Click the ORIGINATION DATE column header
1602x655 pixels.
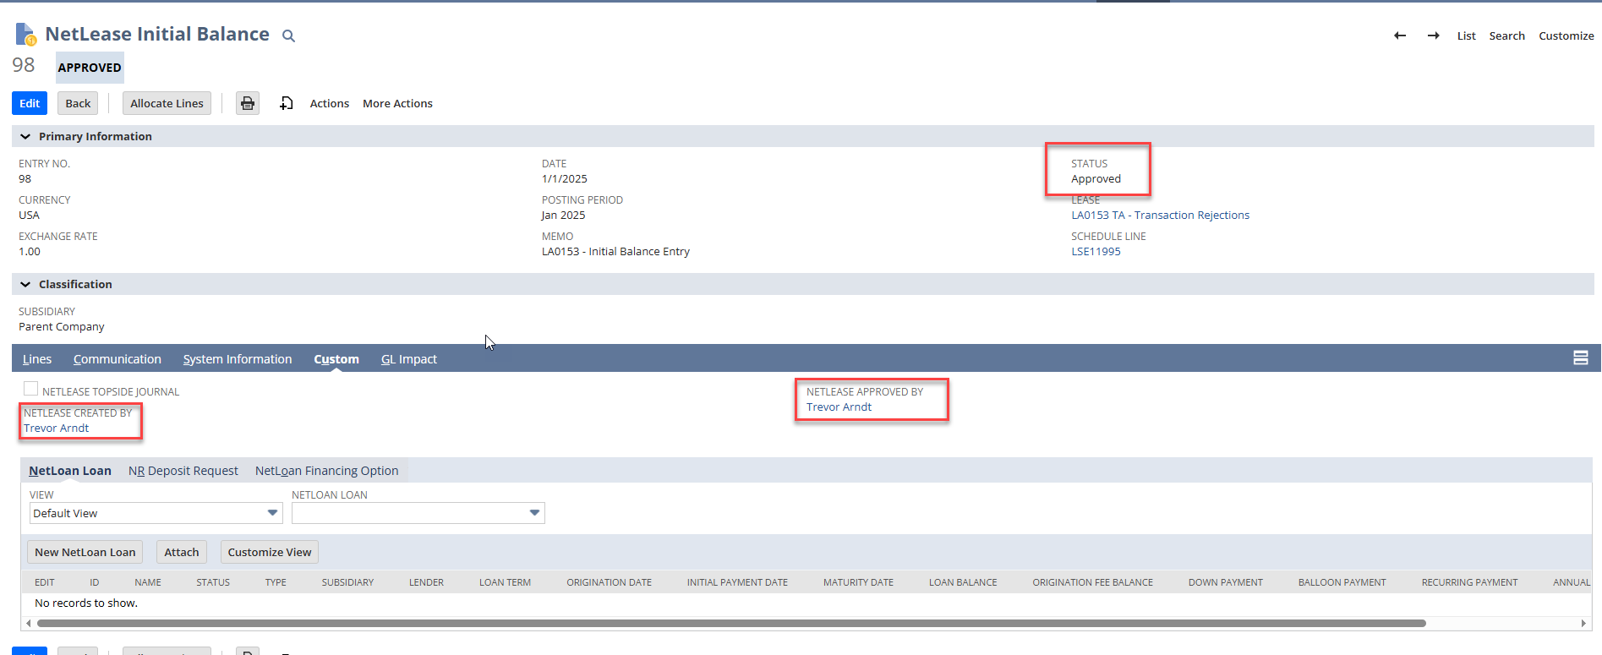pyautogui.click(x=609, y=582)
